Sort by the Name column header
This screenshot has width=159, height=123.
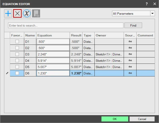coord(30,35)
